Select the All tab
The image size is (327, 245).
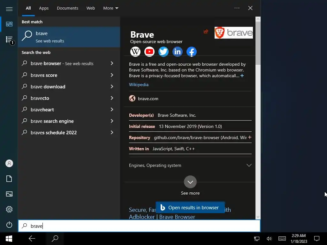tap(28, 8)
